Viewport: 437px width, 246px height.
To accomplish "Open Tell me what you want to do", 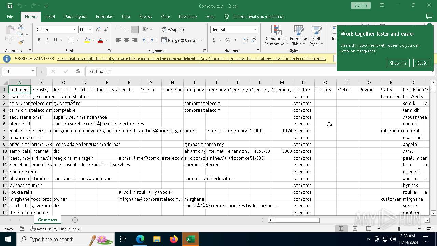I will (x=259, y=16).
